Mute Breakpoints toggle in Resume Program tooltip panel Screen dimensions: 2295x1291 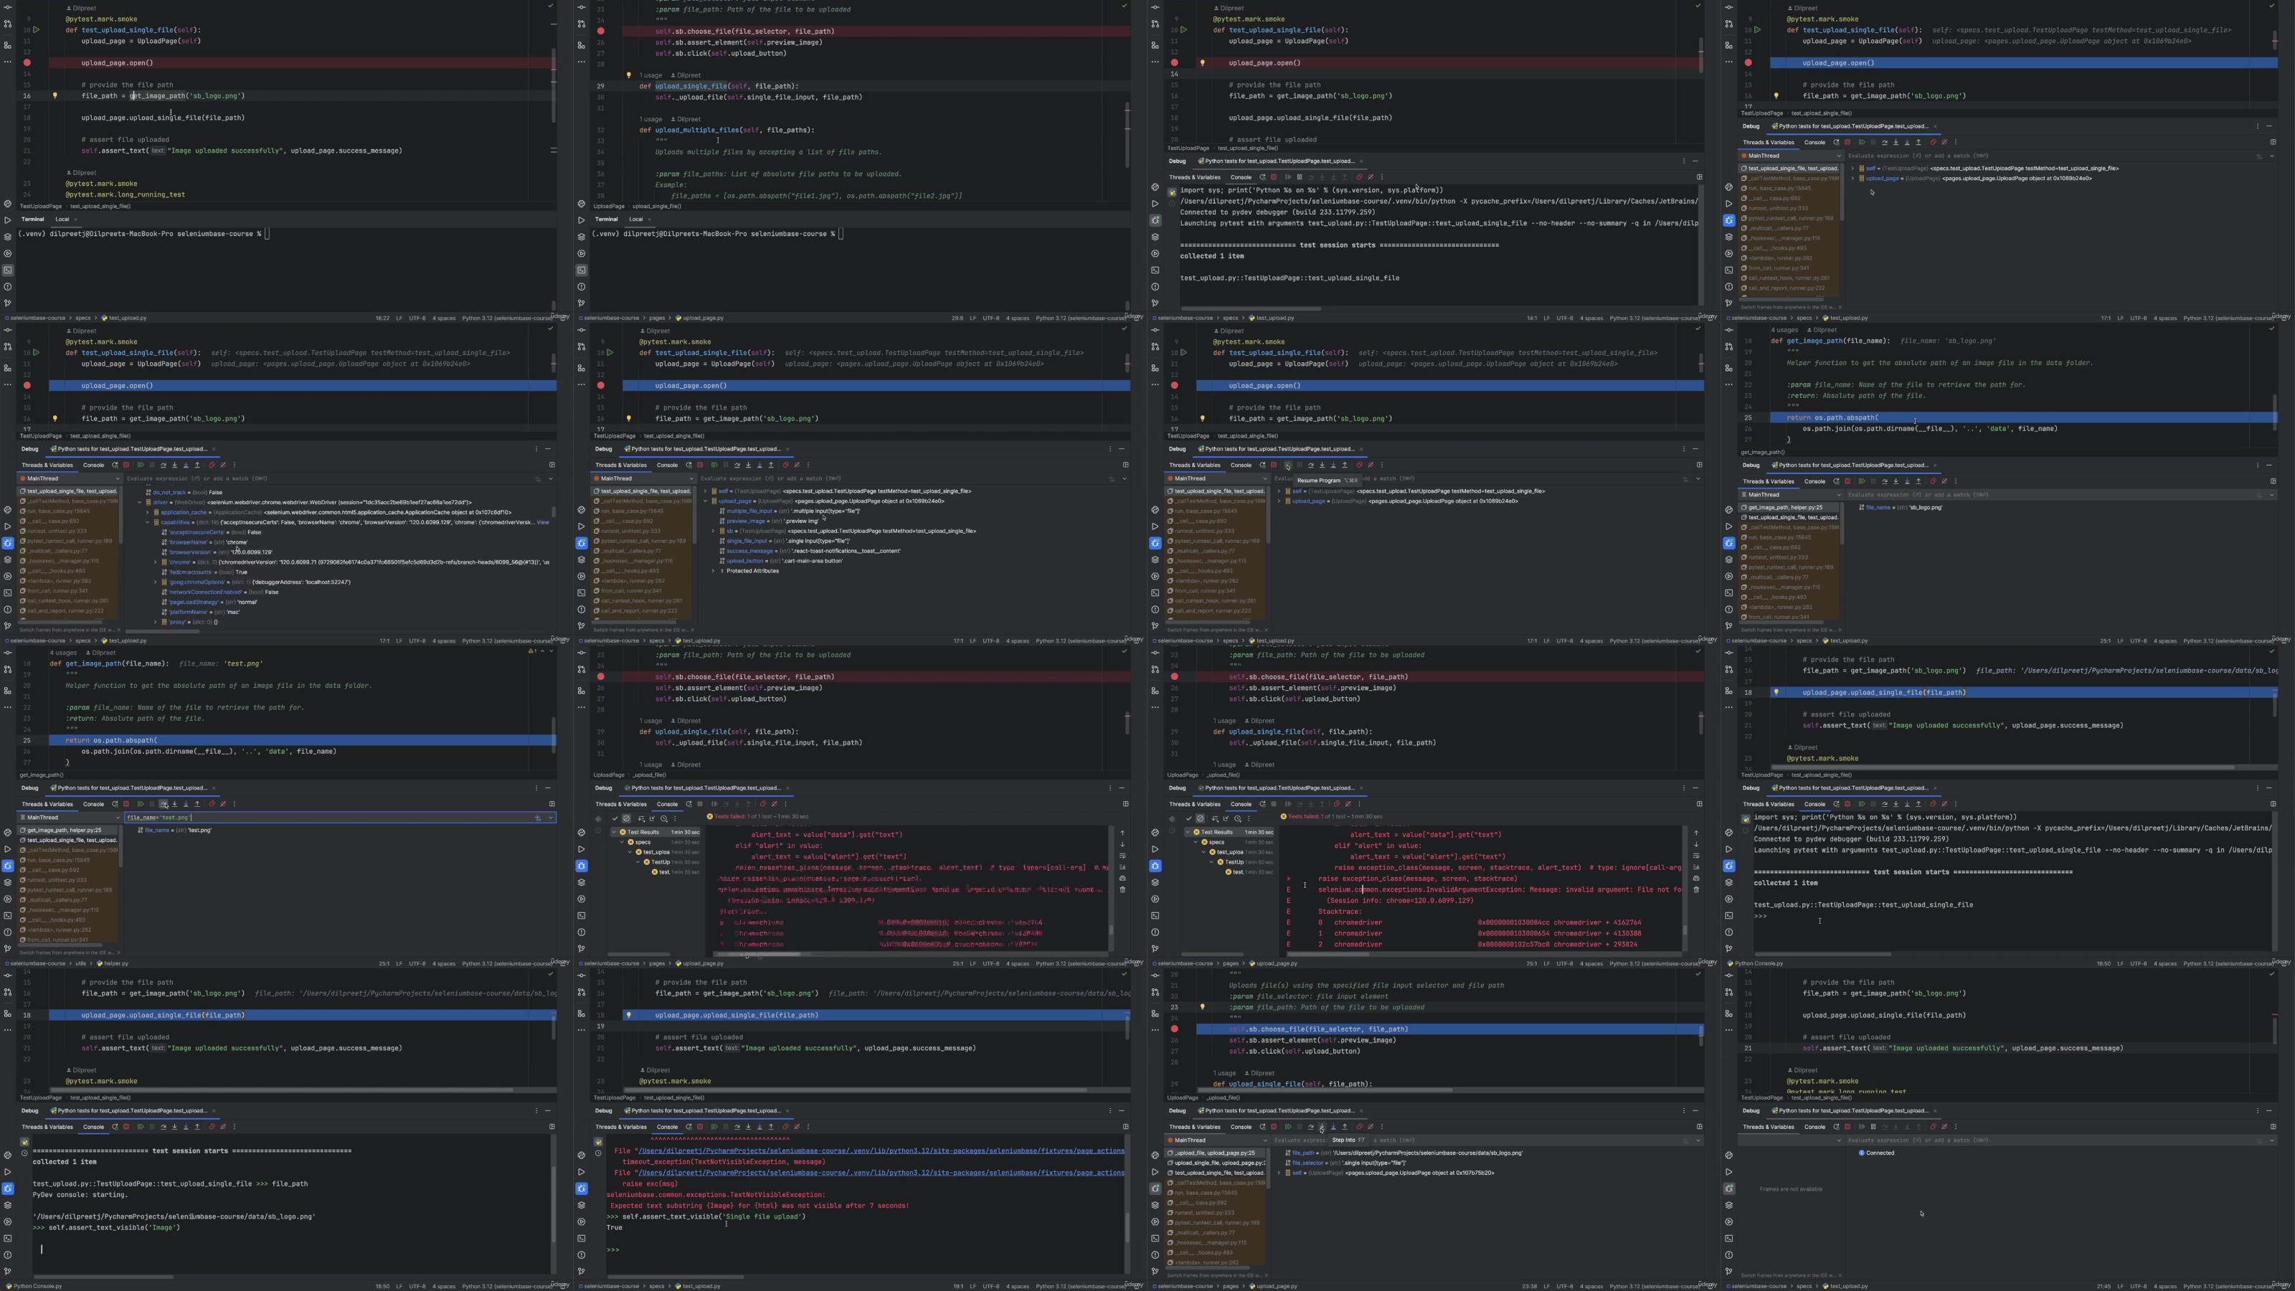[x=1371, y=465]
